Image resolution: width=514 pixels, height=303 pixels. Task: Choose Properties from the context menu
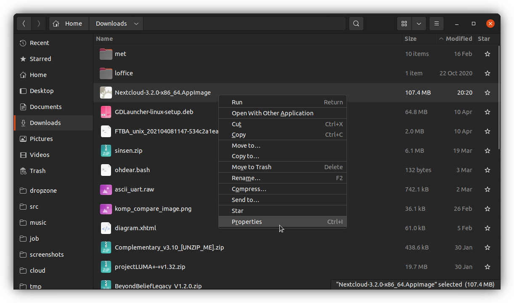[x=283, y=222]
